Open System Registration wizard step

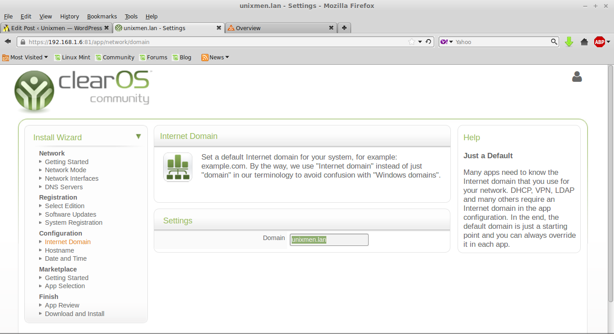pos(74,223)
